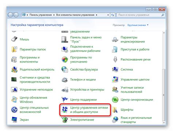
Task: Click the Программы и компоненты icon
Action: (x=14, y=59)
